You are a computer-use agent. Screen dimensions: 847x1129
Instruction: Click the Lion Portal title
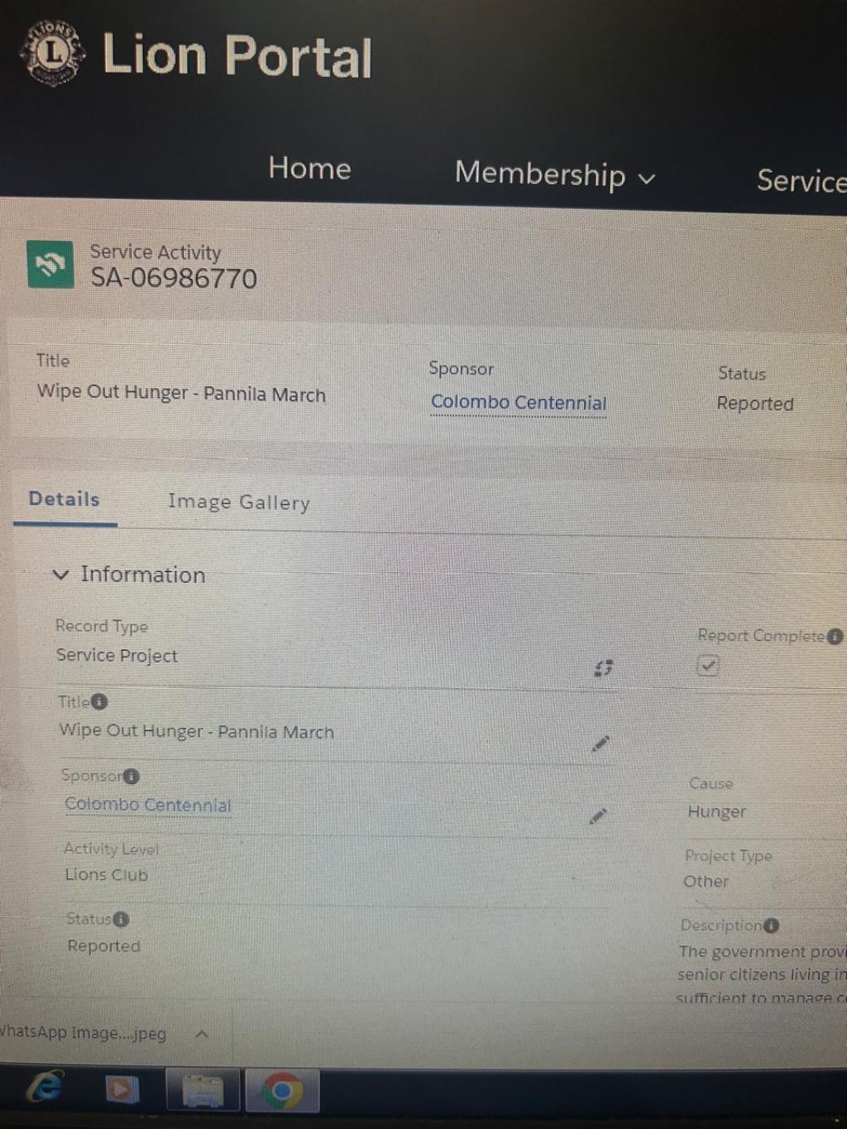coord(237,56)
